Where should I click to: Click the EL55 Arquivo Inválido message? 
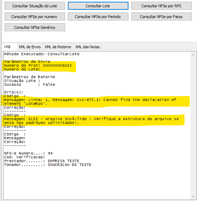91,121
